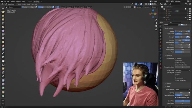The height and width of the screenshot is (108, 192).
Task: Select the Rotate transform tool in the toolbar
Action: coord(3,104)
